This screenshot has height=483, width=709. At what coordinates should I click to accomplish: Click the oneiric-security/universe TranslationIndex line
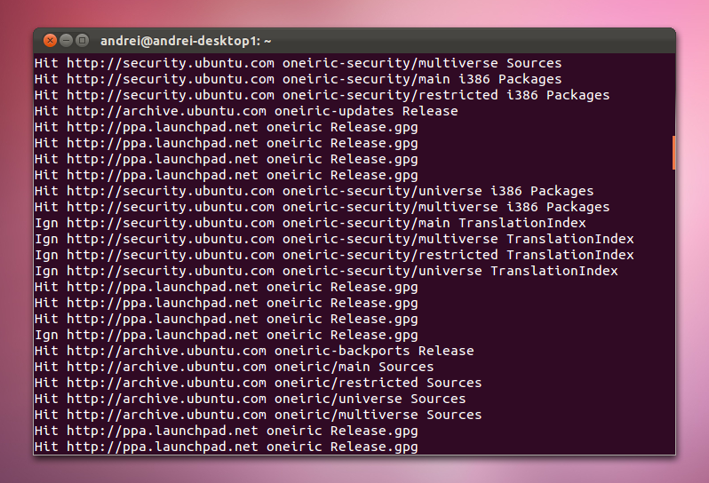[326, 271]
